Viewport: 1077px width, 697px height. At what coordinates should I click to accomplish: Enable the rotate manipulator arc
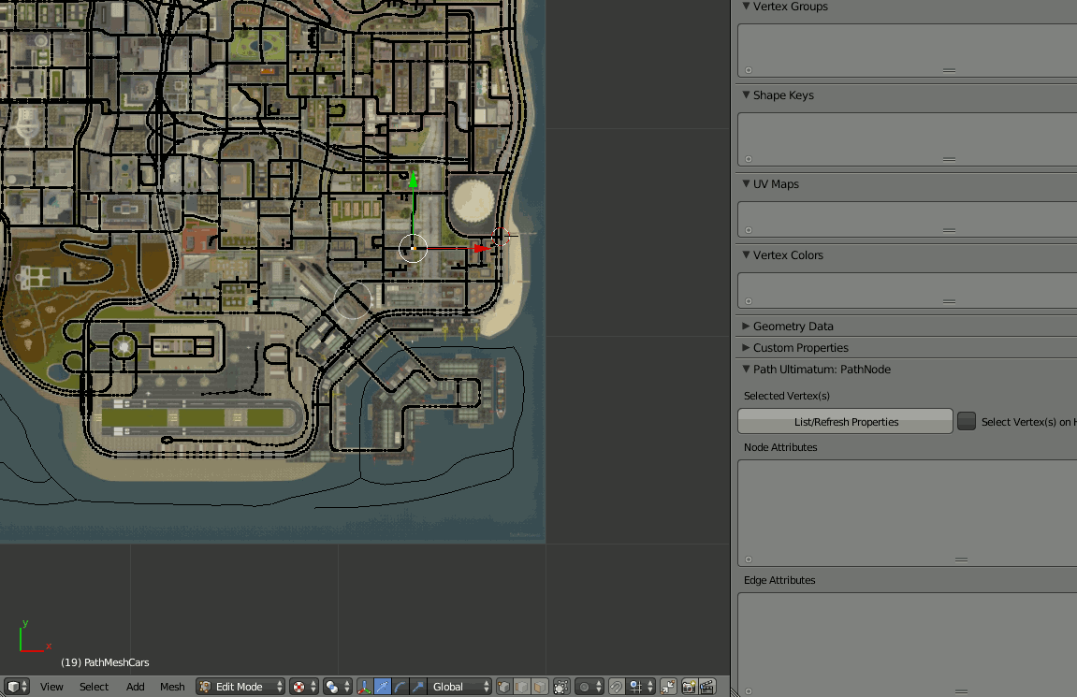pos(400,687)
